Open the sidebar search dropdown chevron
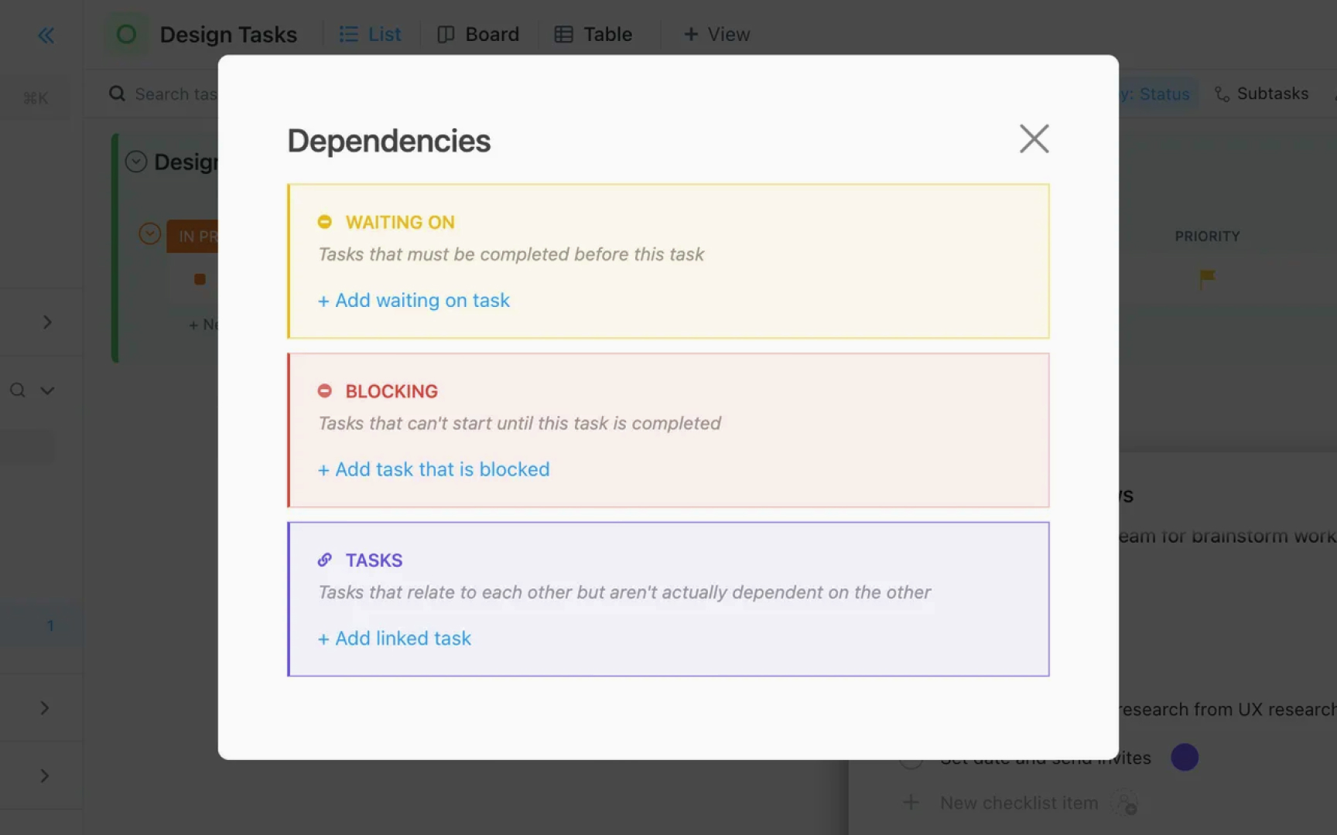Image resolution: width=1337 pixels, height=835 pixels. coord(47,390)
